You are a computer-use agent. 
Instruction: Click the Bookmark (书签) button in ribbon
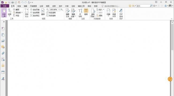click(x=16, y=15)
